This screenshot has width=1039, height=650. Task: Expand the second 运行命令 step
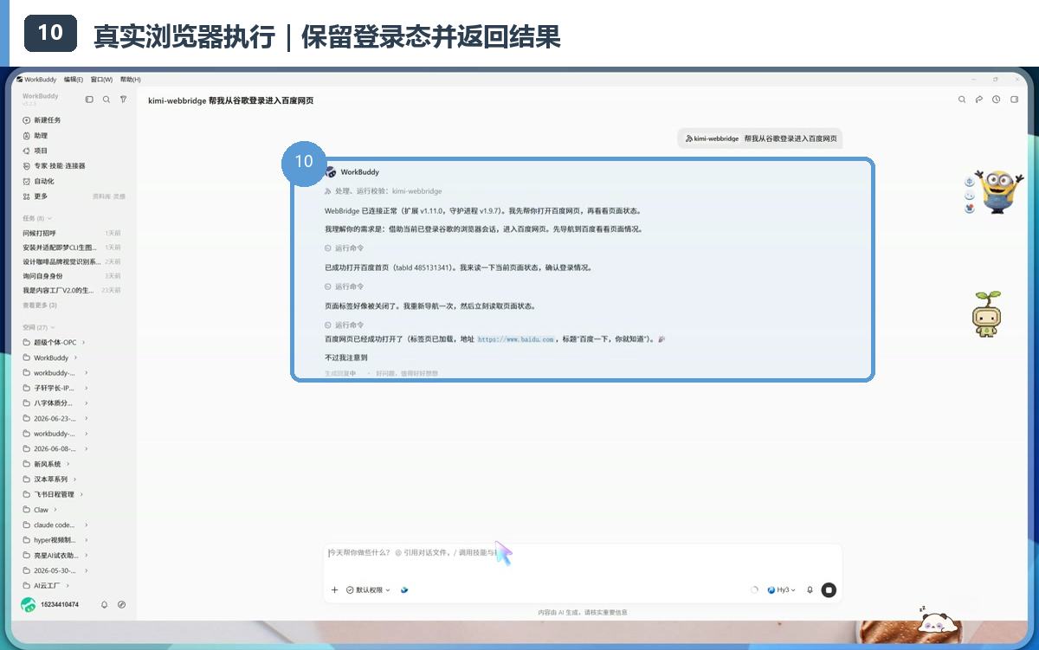pos(345,286)
